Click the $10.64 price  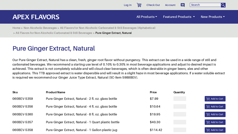[155, 107]
